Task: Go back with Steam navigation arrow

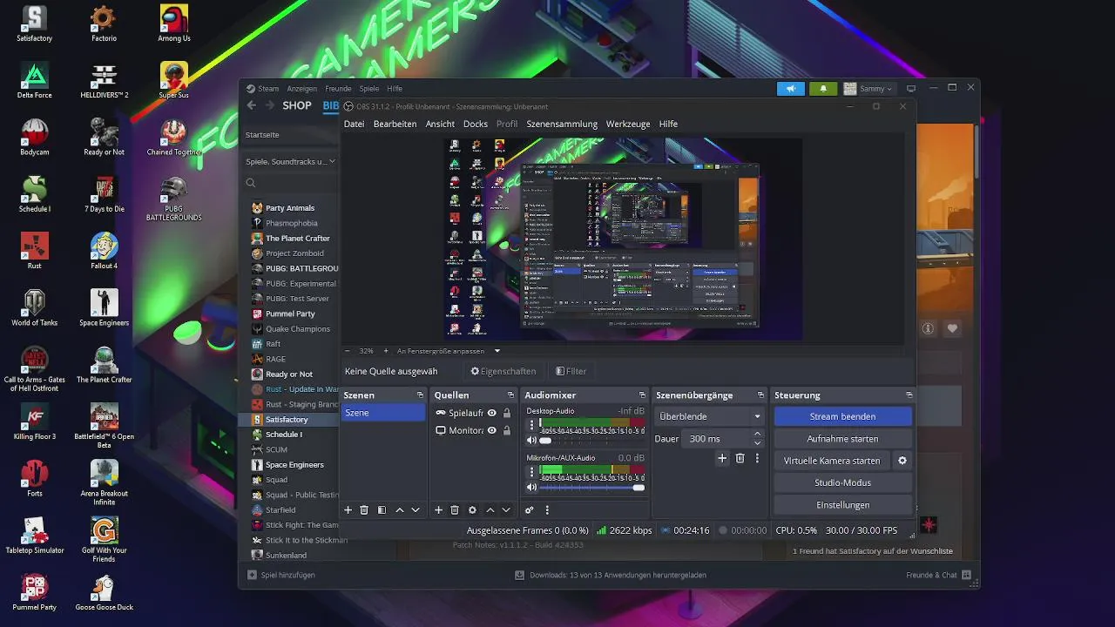Action: (252, 105)
